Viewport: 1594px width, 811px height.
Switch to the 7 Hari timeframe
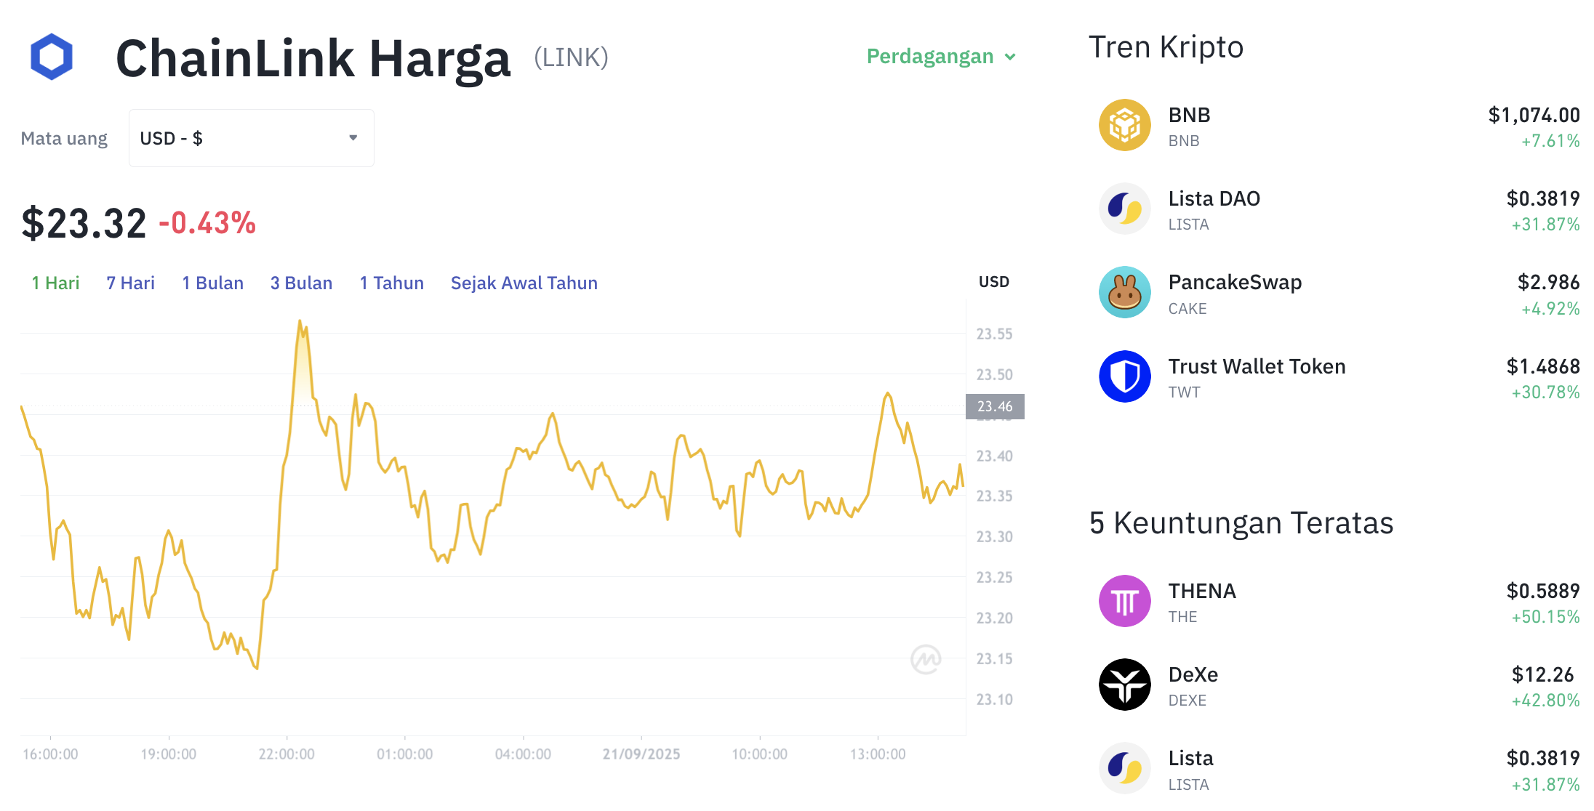point(130,283)
